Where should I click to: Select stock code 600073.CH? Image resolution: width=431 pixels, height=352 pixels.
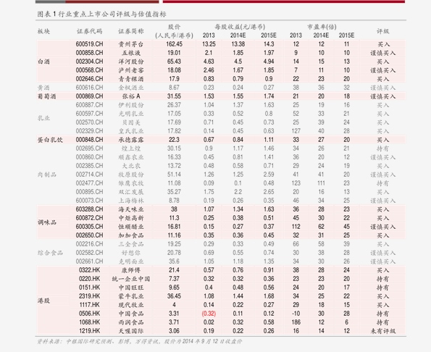[89, 201]
